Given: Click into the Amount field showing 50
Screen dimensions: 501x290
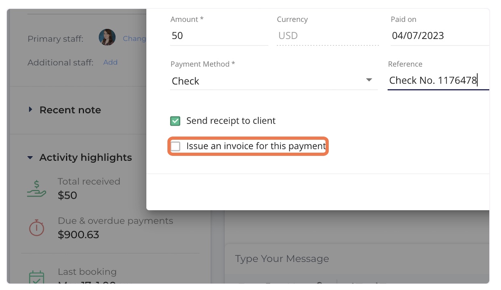Looking at the screenshot, I should click(x=219, y=35).
